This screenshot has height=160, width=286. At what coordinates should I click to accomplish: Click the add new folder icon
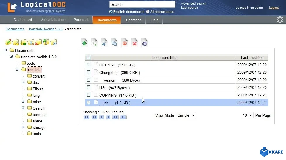tap(23, 42)
